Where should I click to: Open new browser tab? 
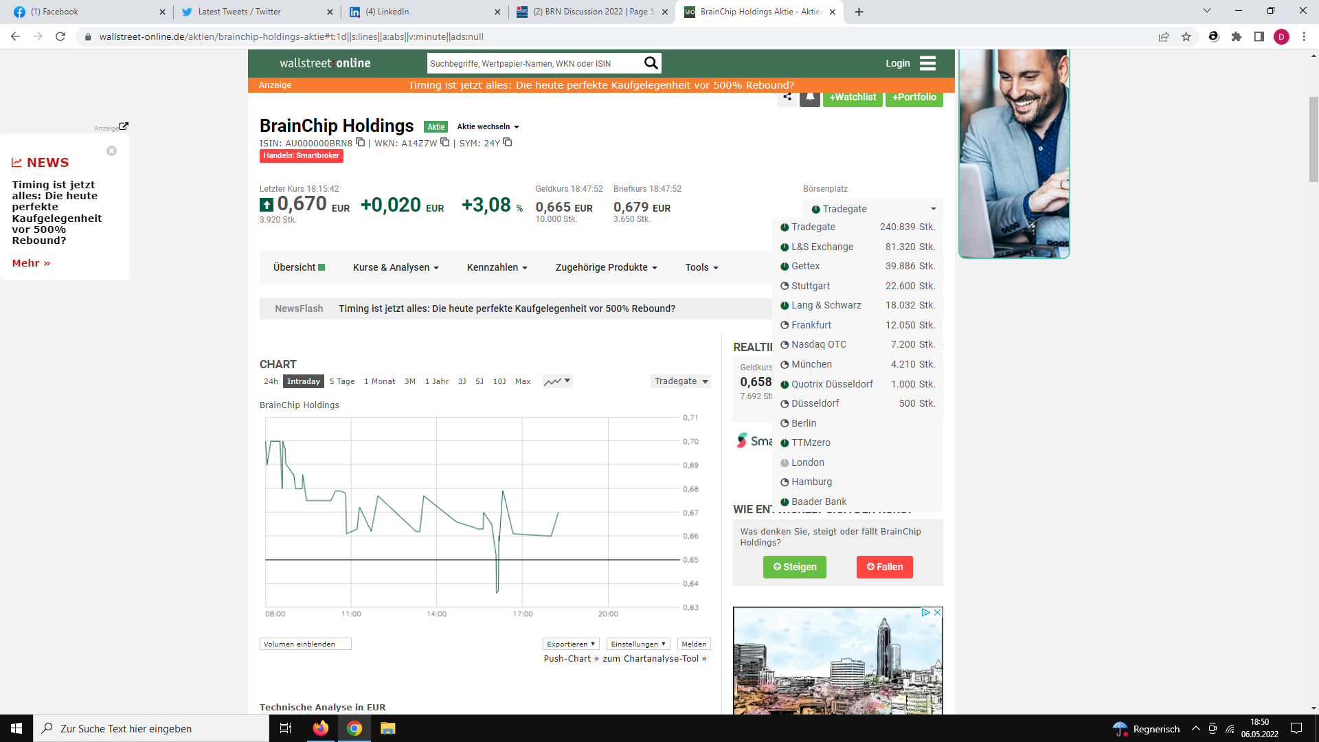click(859, 12)
